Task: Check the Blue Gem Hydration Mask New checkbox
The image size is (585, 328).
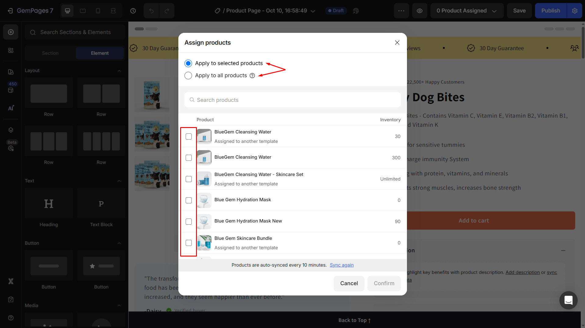Action: point(189,222)
